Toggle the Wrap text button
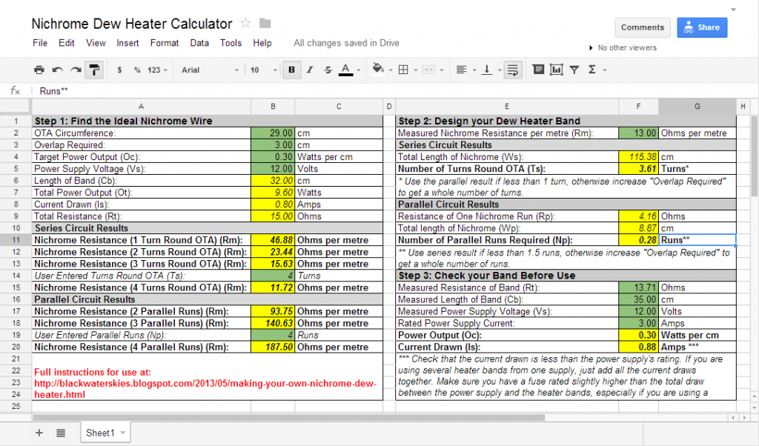This screenshot has height=446, width=759. tap(513, 70)
